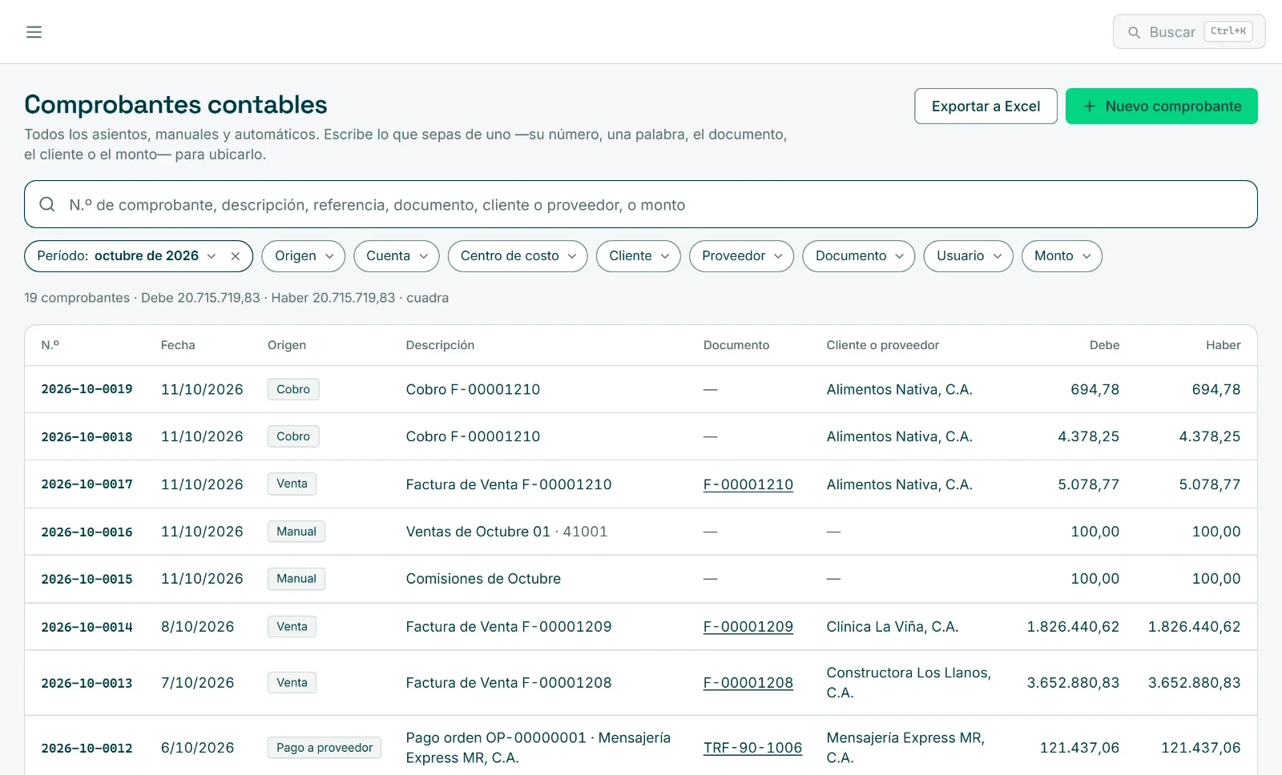Select description Factura de Venta F-00001208
Image resolution: width=1282 pixels, height=775 pixels.
click(509, 683)
